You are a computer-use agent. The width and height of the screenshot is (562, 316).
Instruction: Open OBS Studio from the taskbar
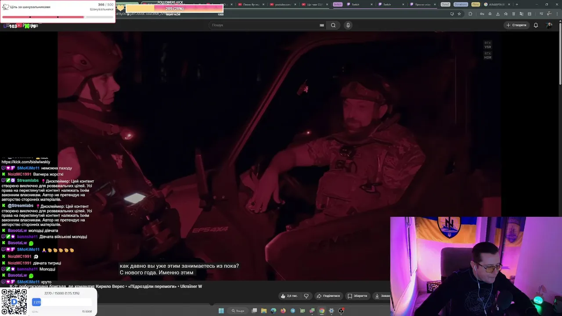[x=341, y=311]
